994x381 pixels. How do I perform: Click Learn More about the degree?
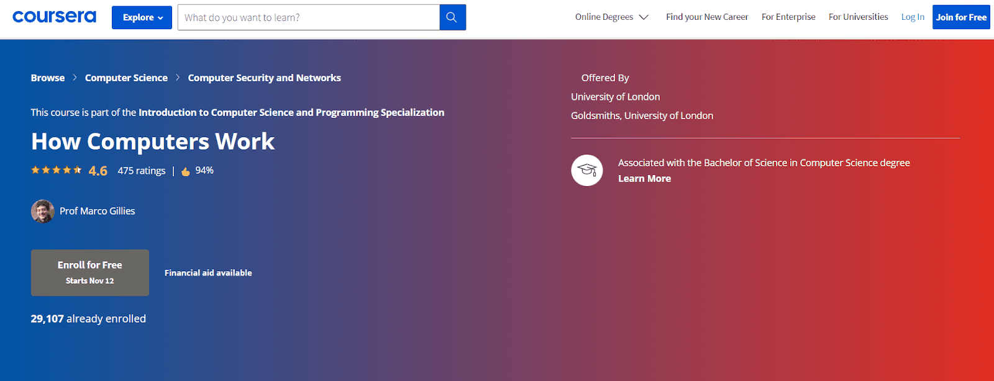644,178
